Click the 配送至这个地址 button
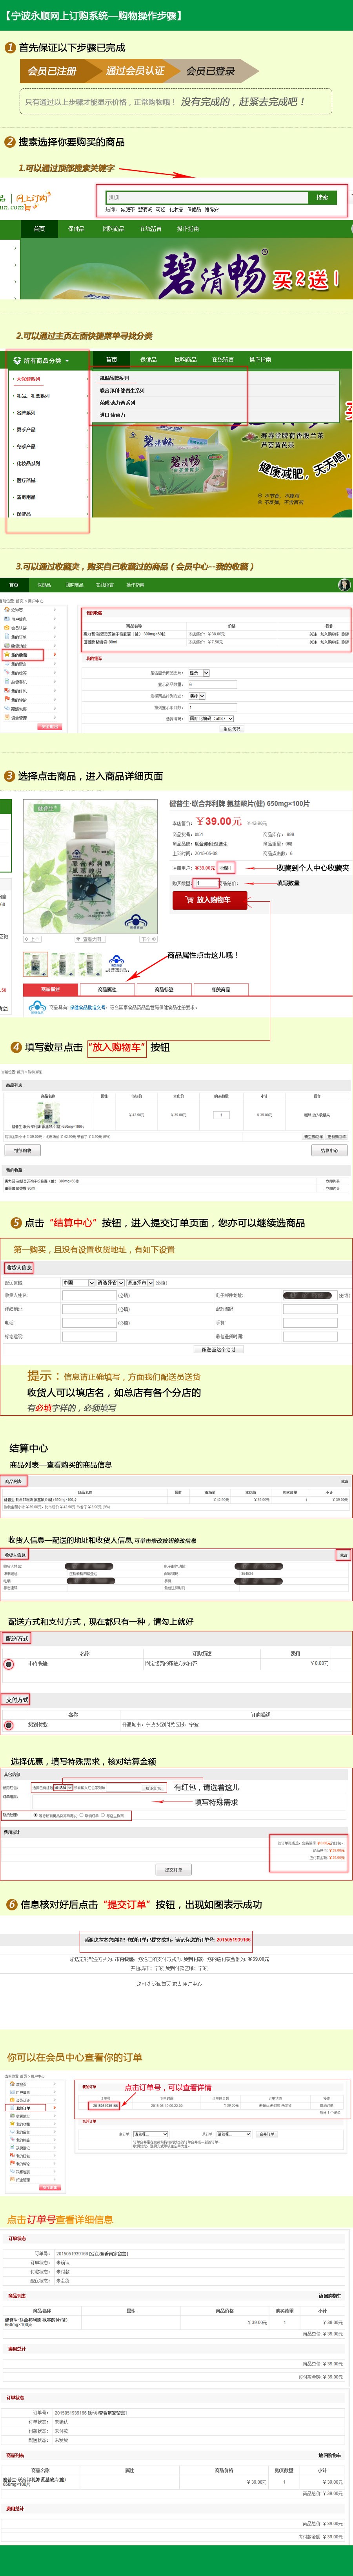This screenshot has height=2576, width=353. click(x=218, y=1349)
